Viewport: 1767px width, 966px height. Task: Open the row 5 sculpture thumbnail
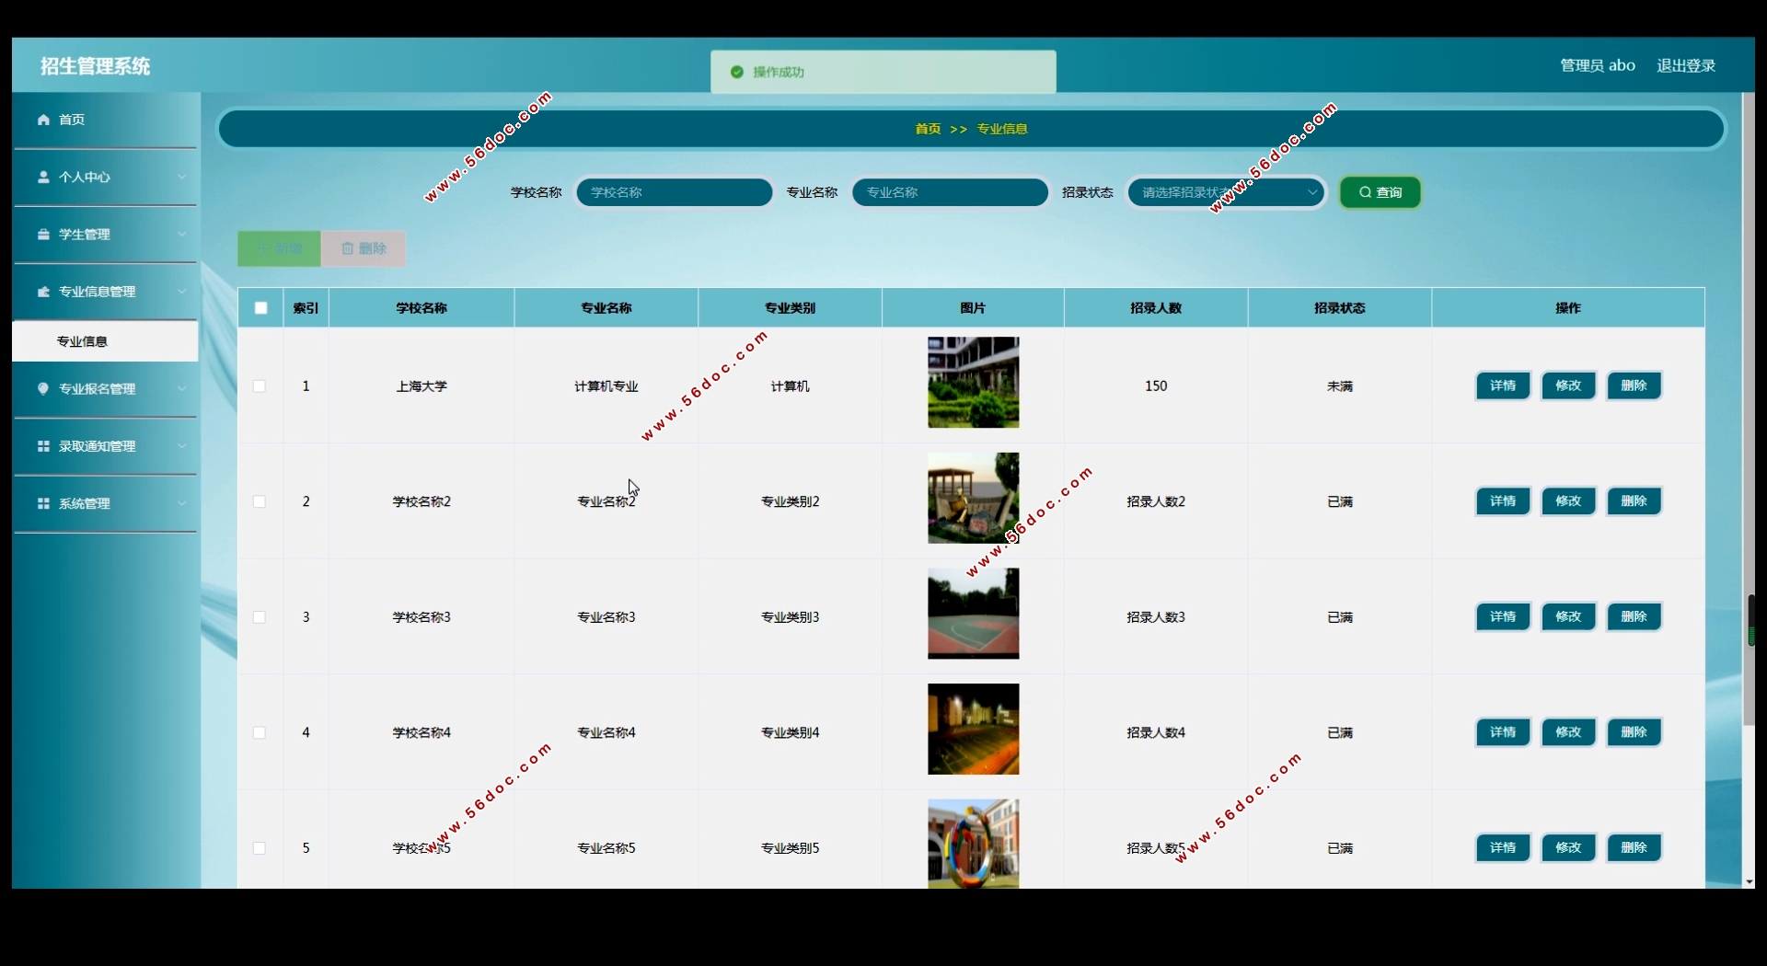(974, 844)
